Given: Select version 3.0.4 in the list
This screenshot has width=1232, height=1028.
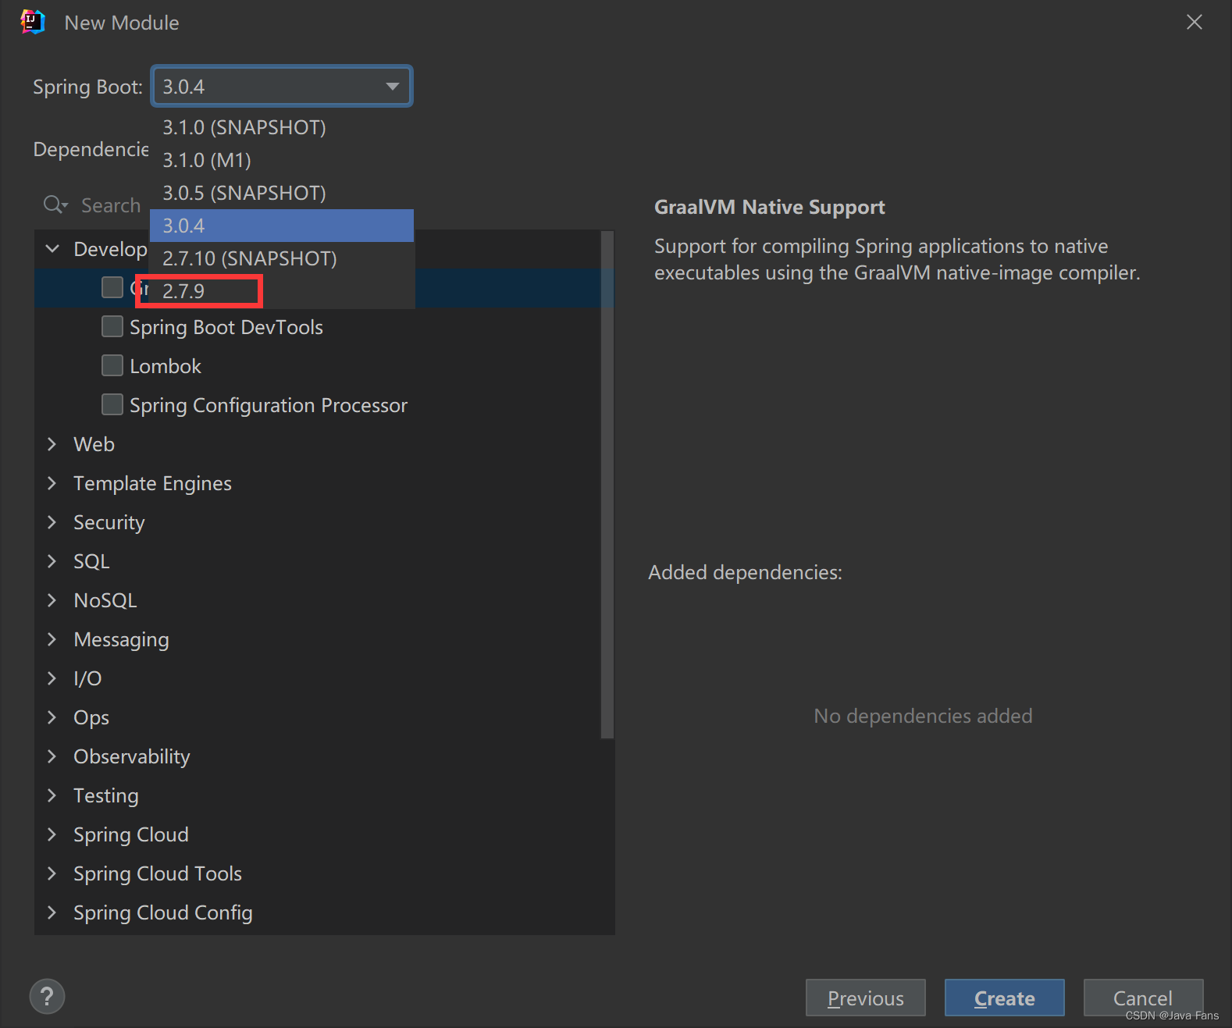Looking at the screenshot, I should pyautogui.click(x=282, y=226).
